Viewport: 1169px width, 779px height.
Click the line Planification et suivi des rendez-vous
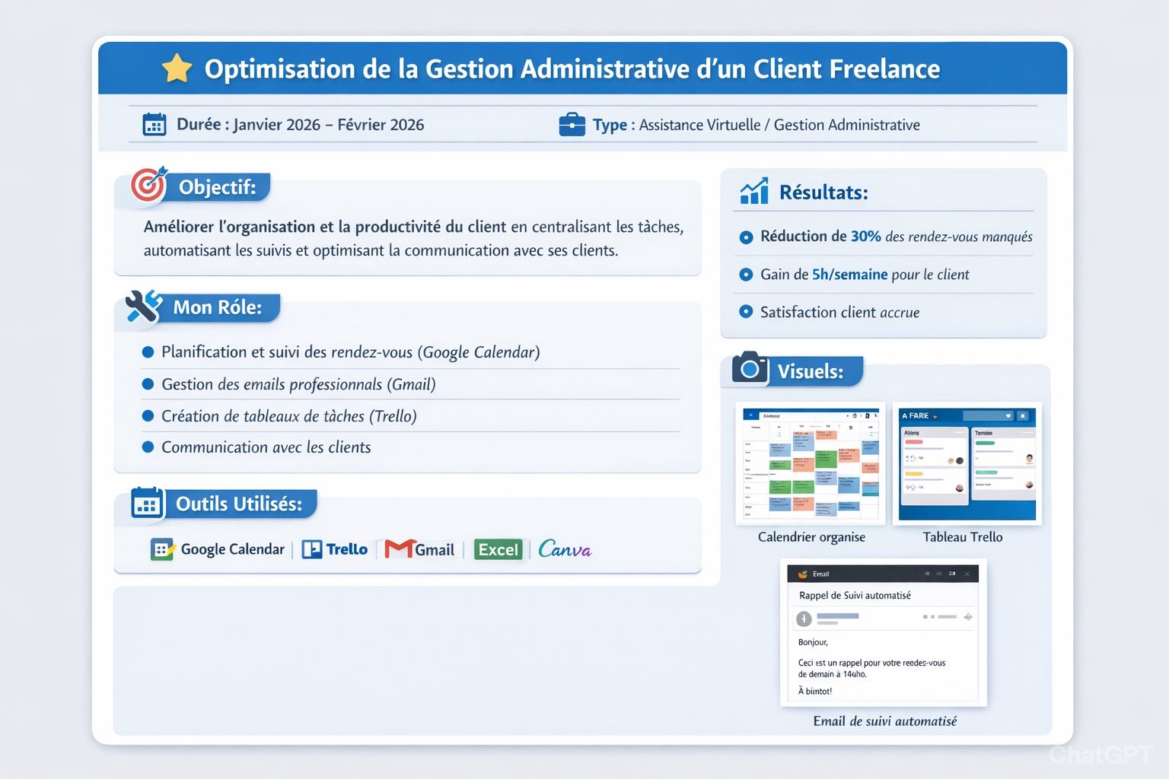[x=351, y=352]
